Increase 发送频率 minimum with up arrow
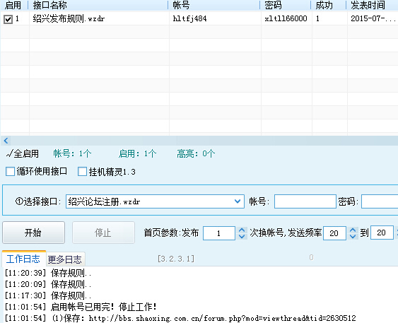 click(353, 230)
